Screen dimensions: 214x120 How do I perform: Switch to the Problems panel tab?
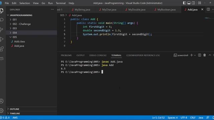[66, 55]
